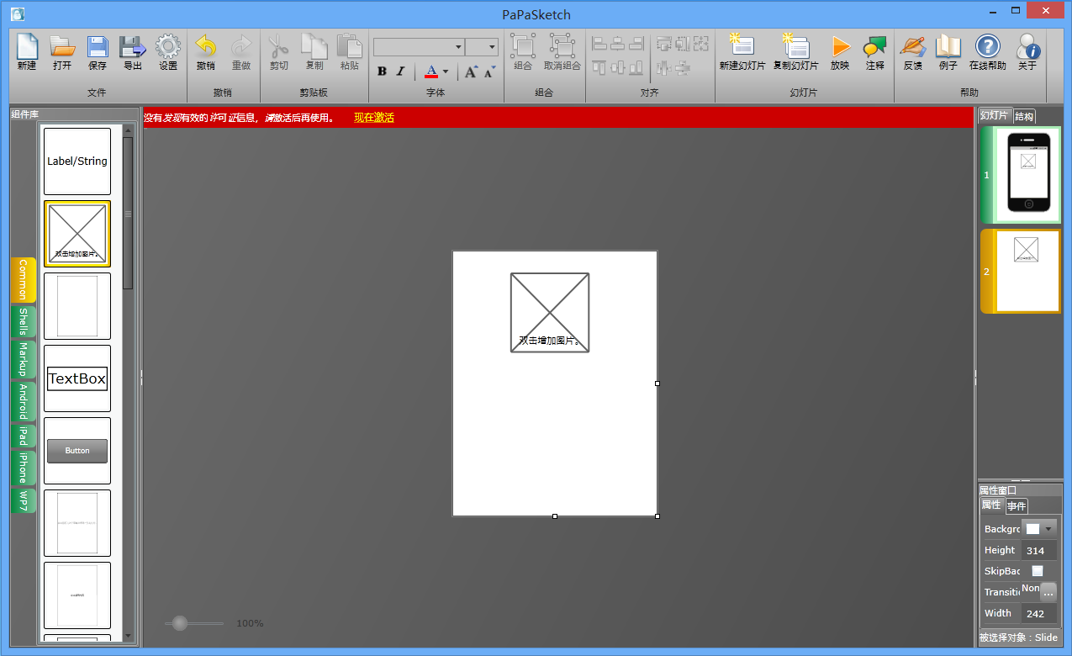Switch to the Android component tab
The width and height of the screenshot is (1072, 656).
pos(24,402)
